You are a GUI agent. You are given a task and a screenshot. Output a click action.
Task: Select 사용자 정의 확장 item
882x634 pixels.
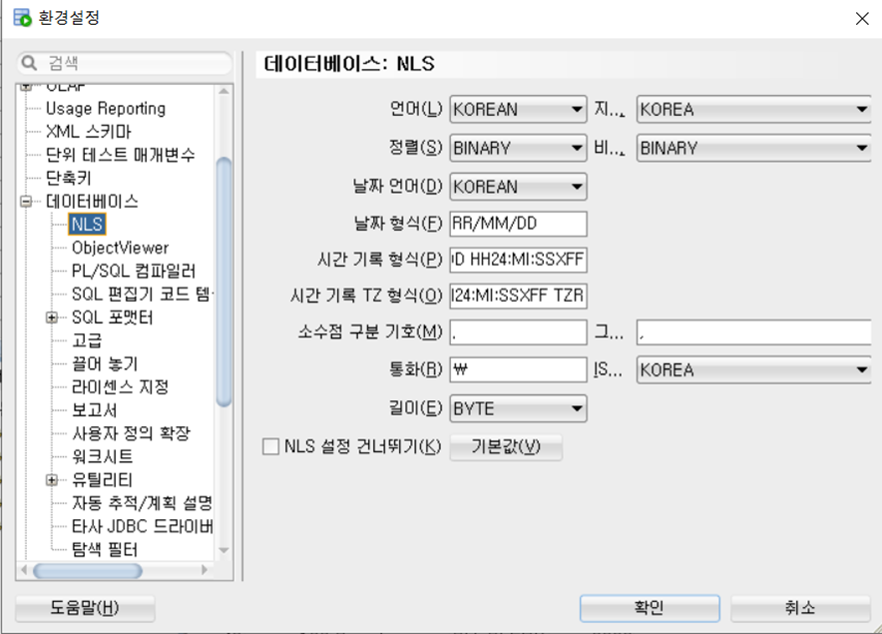[x=131, y=433]
